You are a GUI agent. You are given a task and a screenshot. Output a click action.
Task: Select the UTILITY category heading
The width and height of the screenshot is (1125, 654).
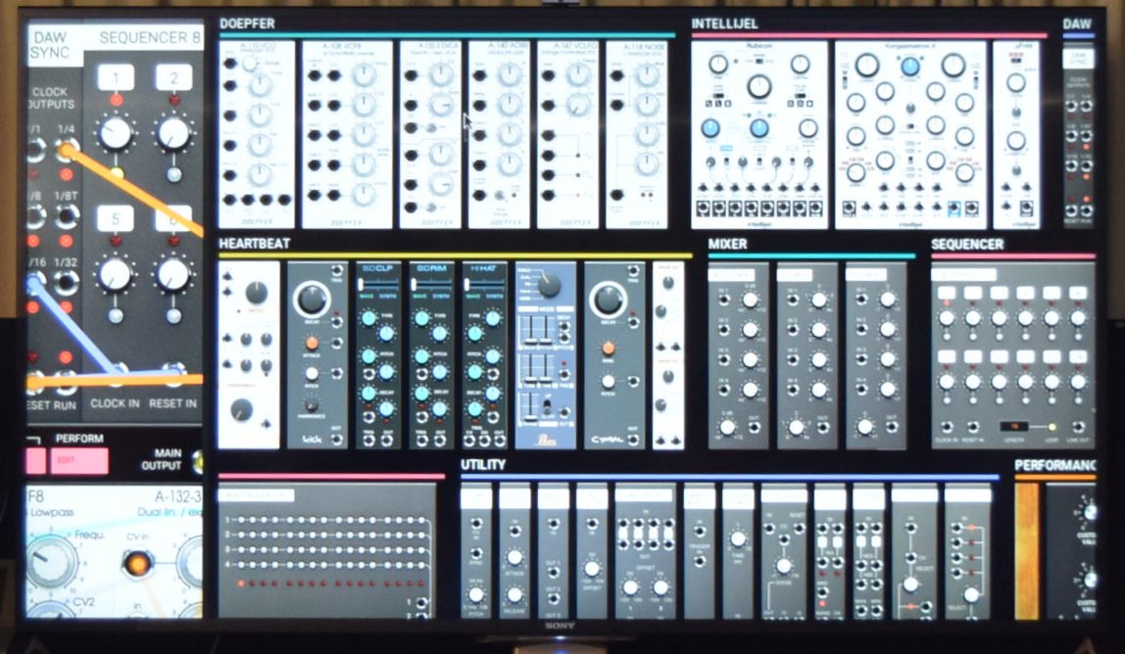coord(483,465)
